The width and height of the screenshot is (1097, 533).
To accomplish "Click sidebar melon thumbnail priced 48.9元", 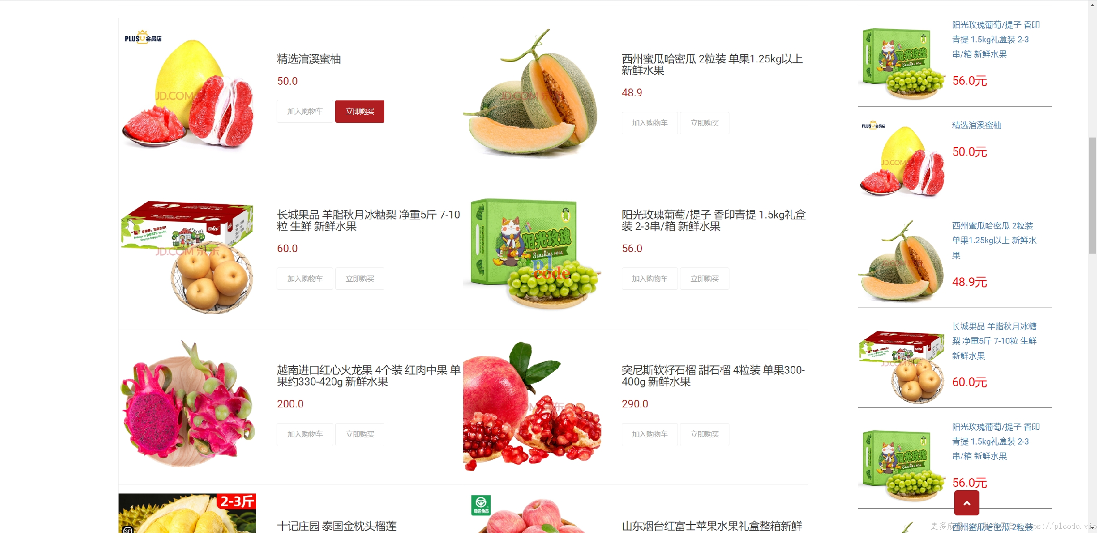I will point(902,261).
